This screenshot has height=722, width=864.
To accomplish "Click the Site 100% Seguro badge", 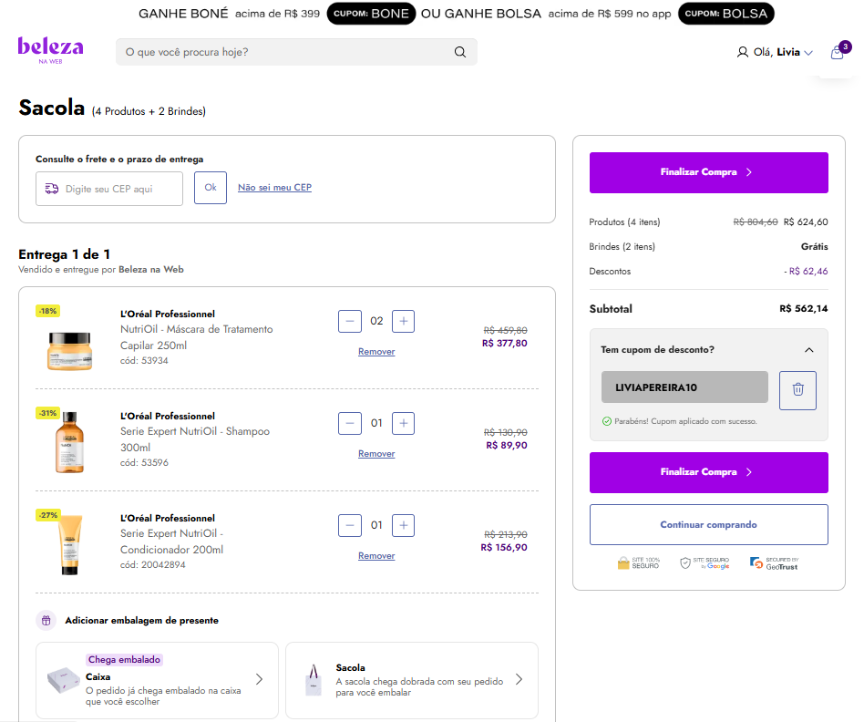I will click(x=639, y=562).
